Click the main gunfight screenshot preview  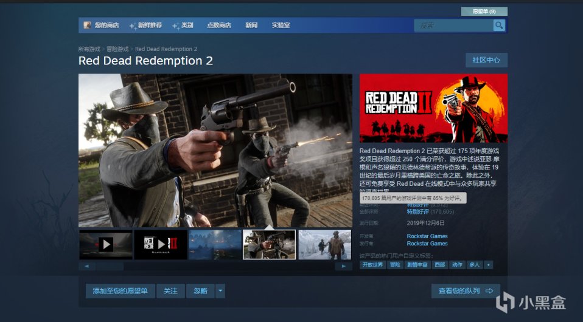215,151
